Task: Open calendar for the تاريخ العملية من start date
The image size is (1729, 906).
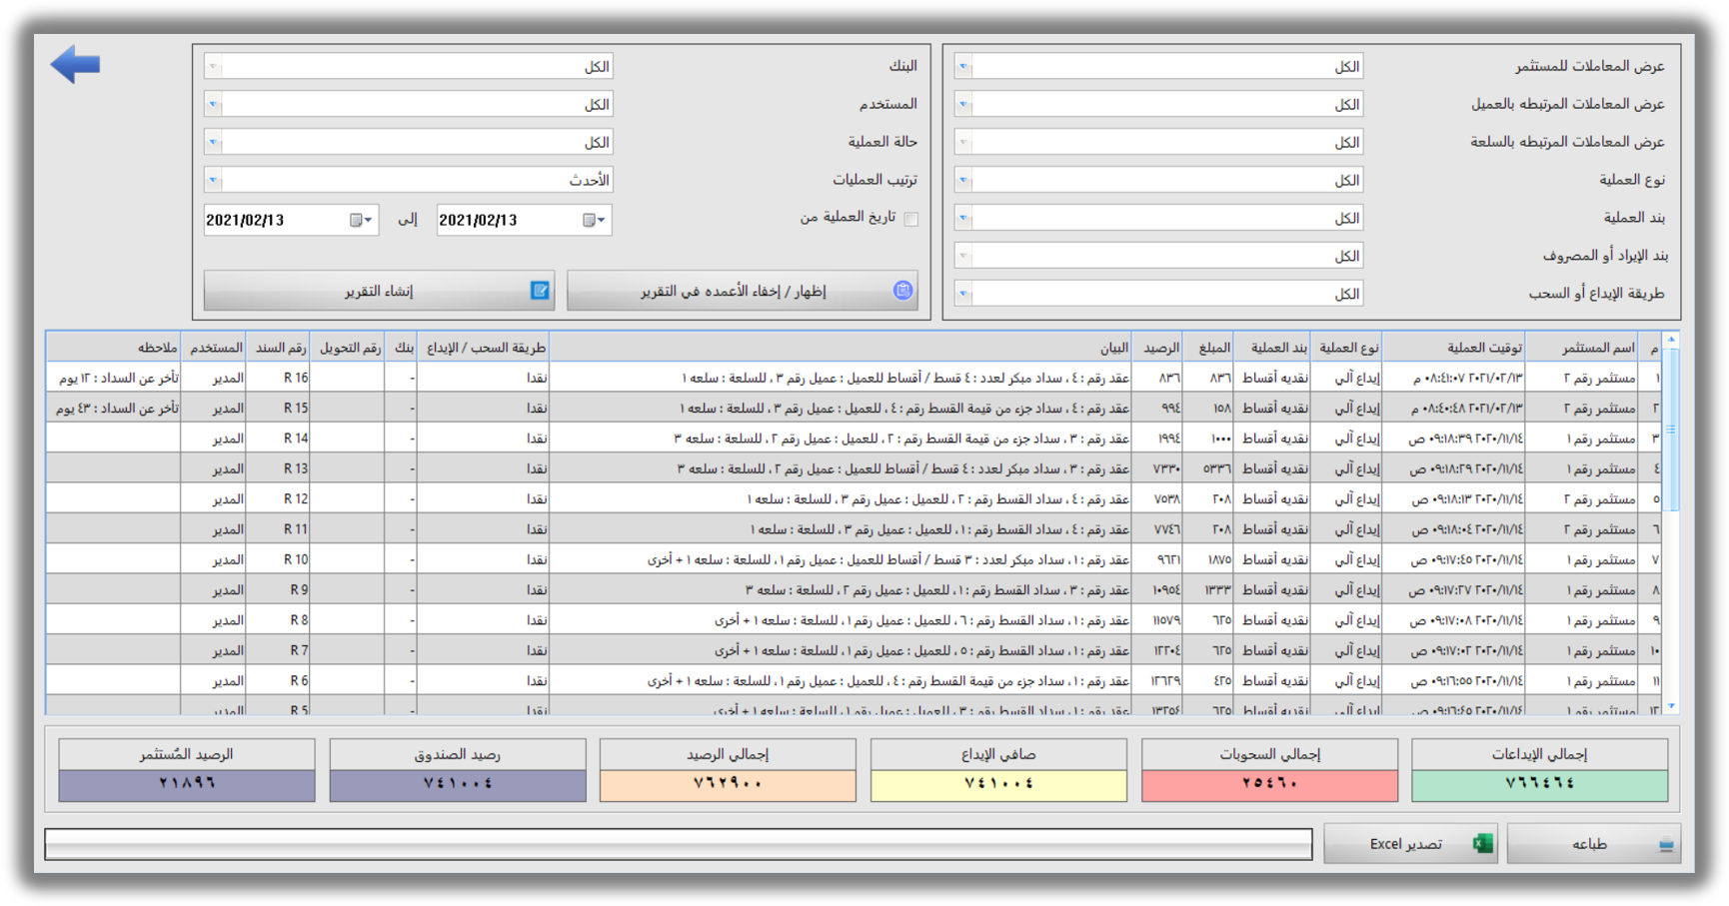Action: pyautogui.click(x=594, y=220)
